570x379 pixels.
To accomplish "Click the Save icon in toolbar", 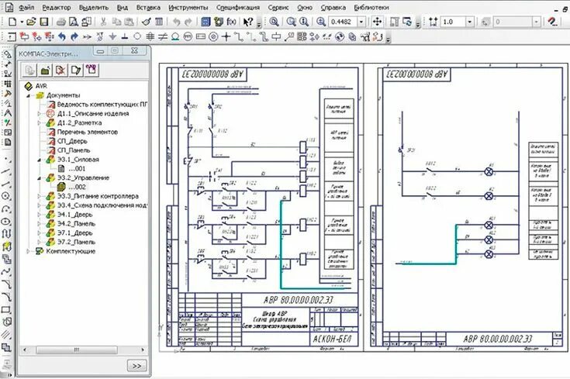I will tap(45, 22).
